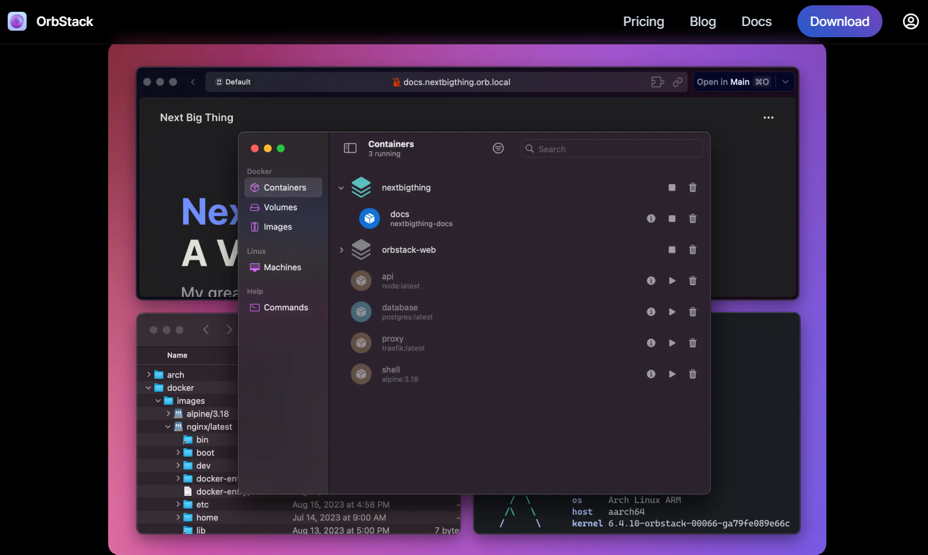Stop the docs container
This screenshot has width=928, height=555.
(672, 218)
